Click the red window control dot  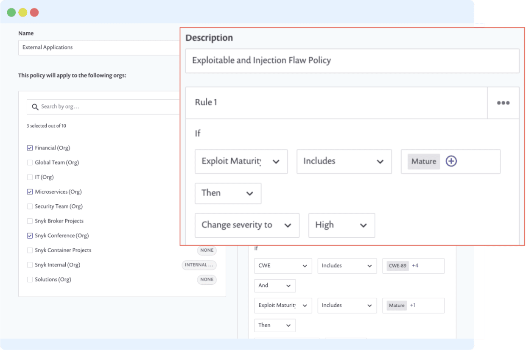(x=34, y=12)
